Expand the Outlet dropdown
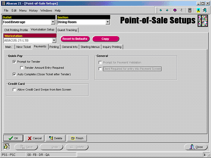The image size is (211, 158). (x=53, y=22)
